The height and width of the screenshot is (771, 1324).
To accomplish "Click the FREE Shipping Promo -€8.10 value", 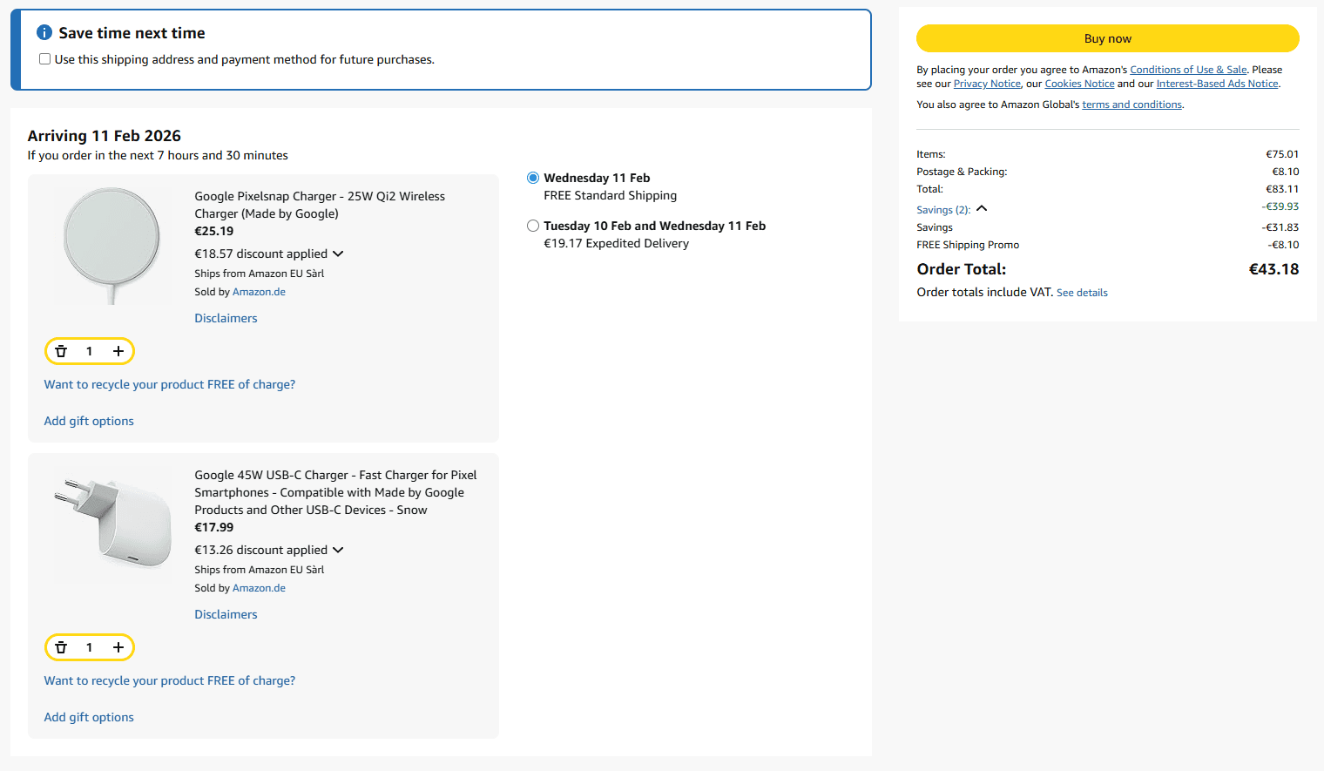I will (x=1283, y=245).
